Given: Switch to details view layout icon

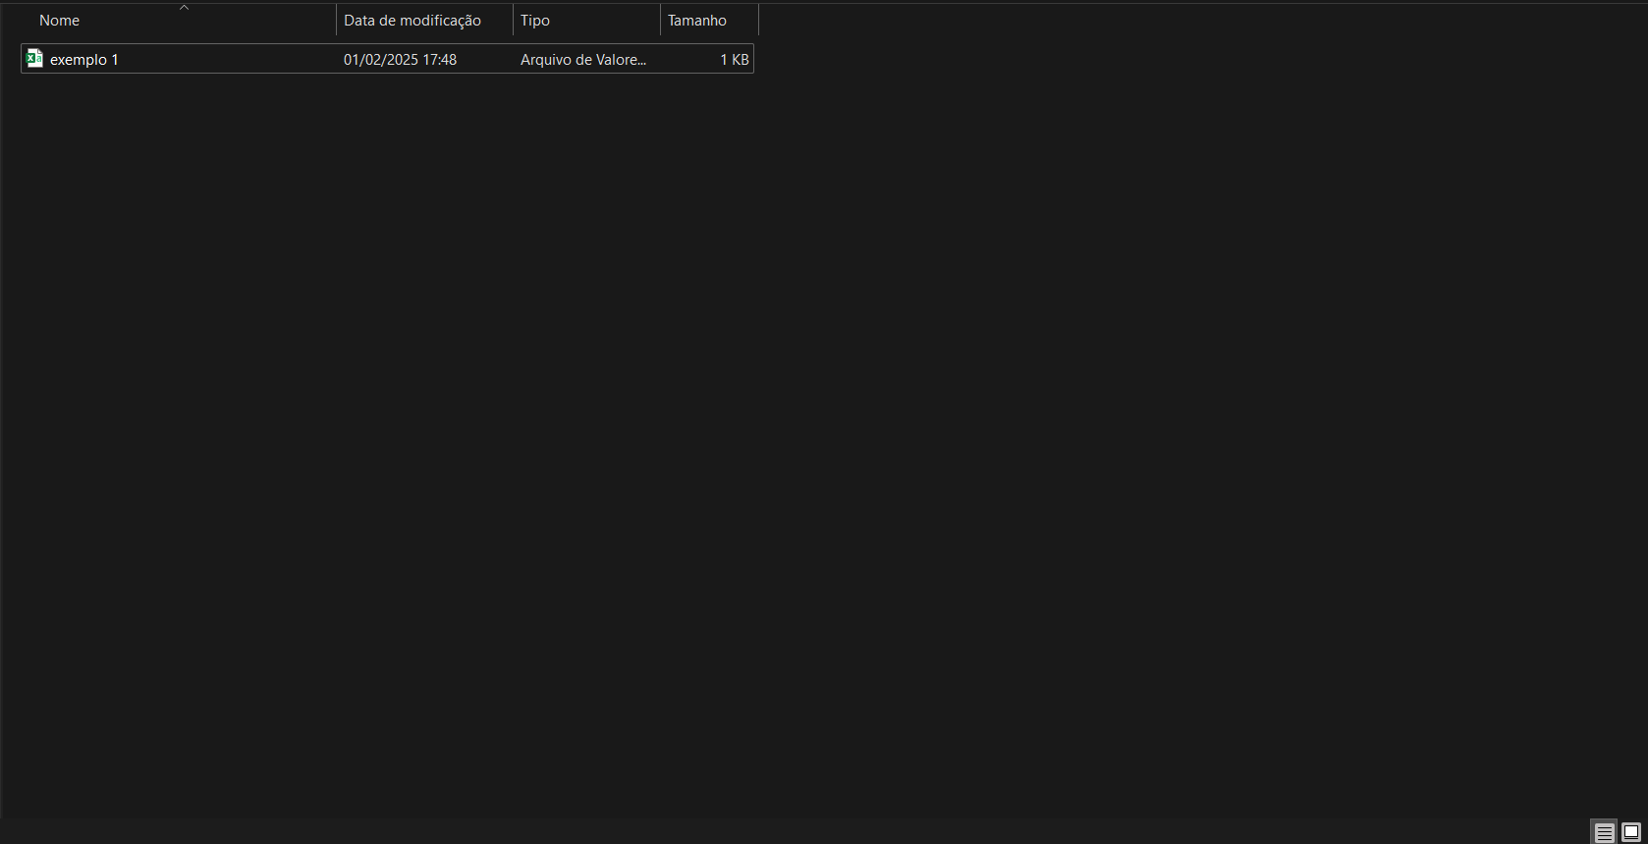Looking at the screenshot, I should [1604, 832].
